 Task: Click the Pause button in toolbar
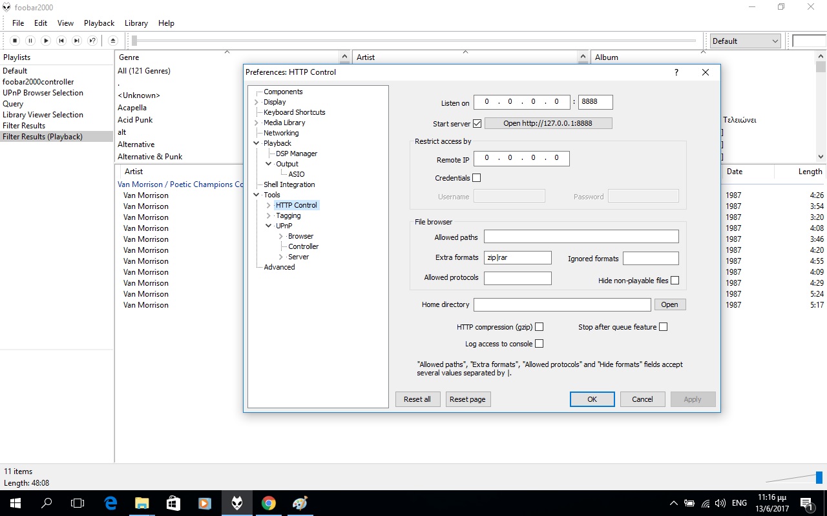click(30, 41)
